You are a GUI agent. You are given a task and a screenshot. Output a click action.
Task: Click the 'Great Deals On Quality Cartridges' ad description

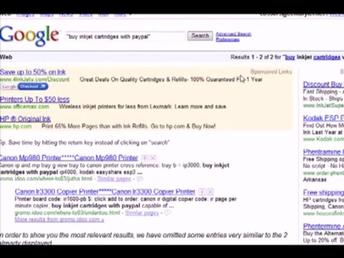pos(171,80)
